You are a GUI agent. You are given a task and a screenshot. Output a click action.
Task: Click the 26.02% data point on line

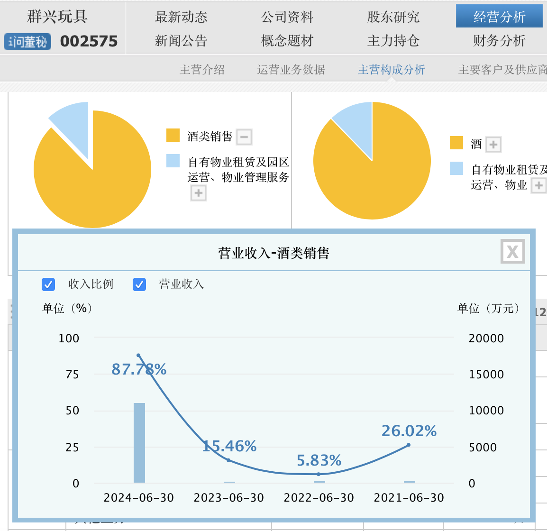pyautogui.click(x=409, y=445)
